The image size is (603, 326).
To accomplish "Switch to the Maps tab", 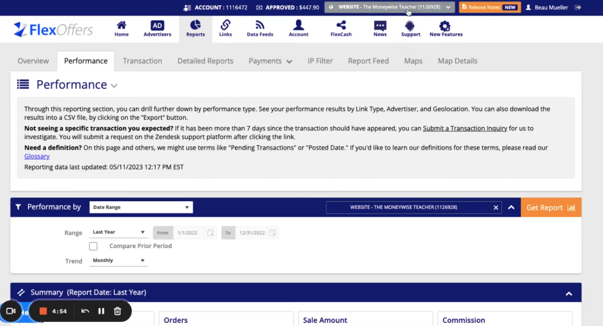I will [413, 61].
